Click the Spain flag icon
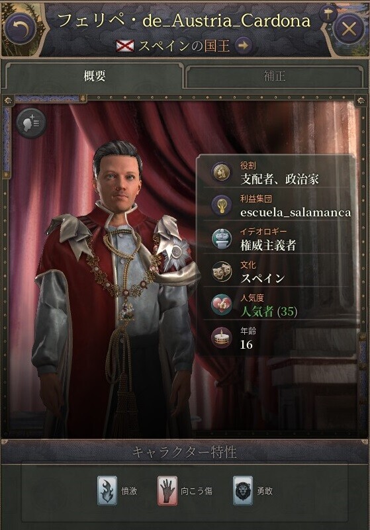This screenshot has width=370, height=530. point(125,46)
